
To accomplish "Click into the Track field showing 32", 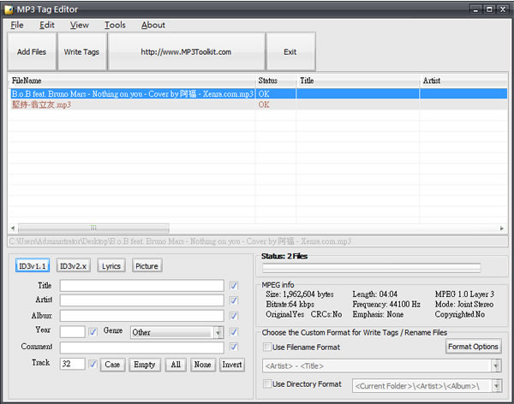I will point(73,364).
